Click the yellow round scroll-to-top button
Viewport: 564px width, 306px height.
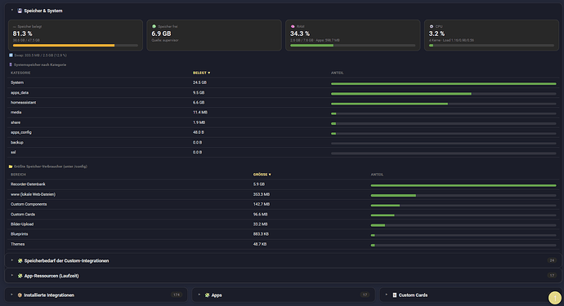(555, 298)
